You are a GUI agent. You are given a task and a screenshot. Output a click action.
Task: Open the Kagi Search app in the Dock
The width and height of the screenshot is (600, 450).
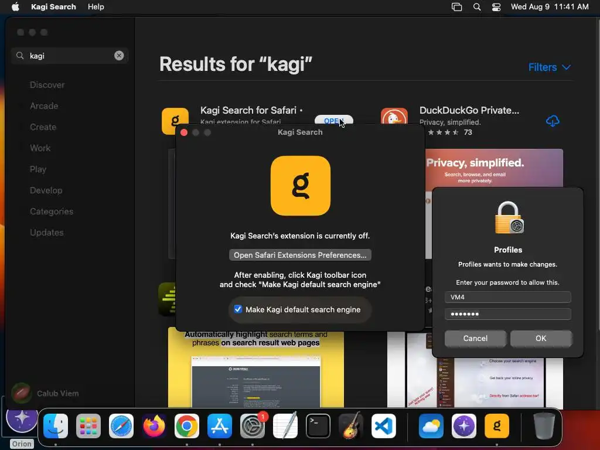pos(497,426)
